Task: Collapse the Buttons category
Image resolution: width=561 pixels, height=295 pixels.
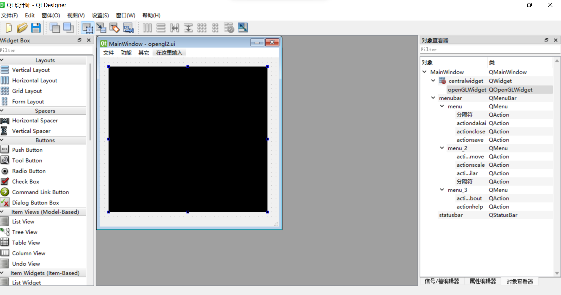Action: 2,140
